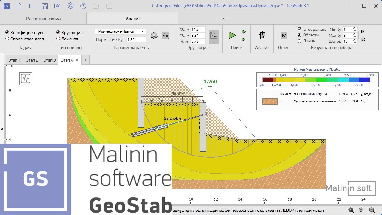Screen dimensions: 382x215
Task: Click the R, м input field
Action: (x=198, y=41)
